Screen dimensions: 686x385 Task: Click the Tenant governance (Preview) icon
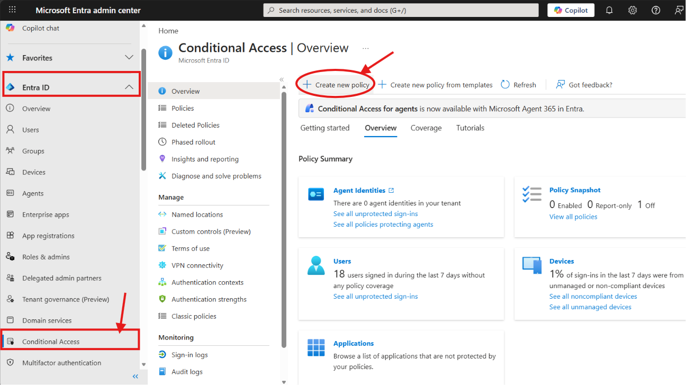pos(10,299)
